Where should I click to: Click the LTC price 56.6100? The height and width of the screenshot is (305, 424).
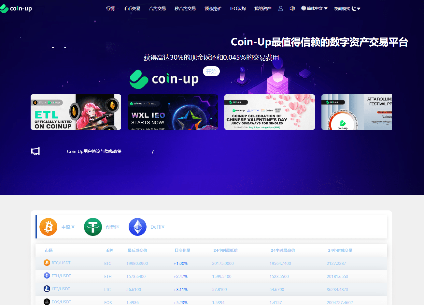(x=134, y=289)
